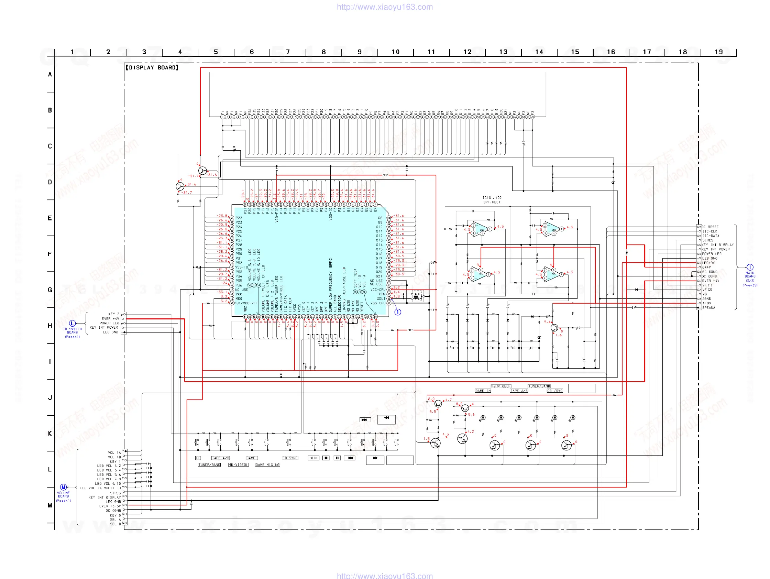This screenshot has height=579, width=770.
Task: Click the pause symbol key label
Action: click(x=337, y=458)
